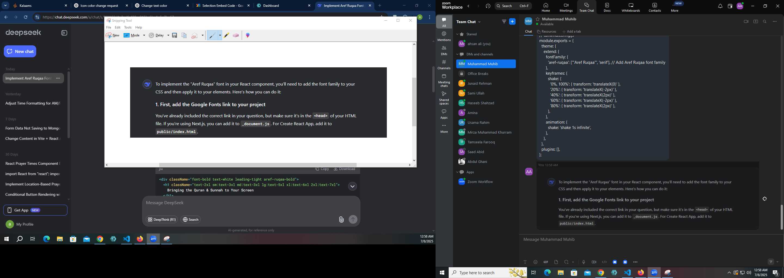
Task: Open Zoom Contacts tab
Action: point(655,7)
